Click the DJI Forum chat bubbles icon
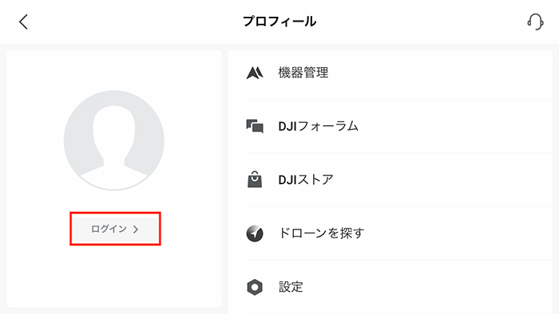Screen dimensions: 559x314 coord(255,126)
